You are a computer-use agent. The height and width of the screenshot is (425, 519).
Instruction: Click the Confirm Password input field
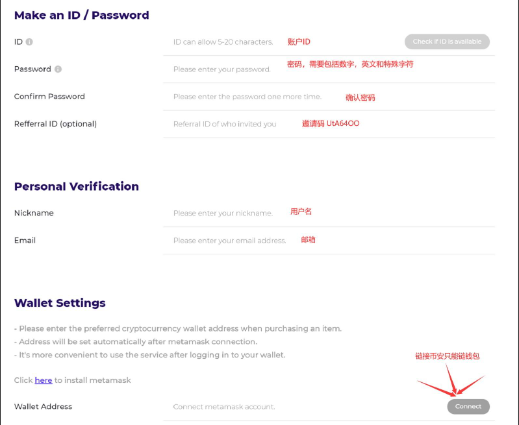click(x=329, y=97)
